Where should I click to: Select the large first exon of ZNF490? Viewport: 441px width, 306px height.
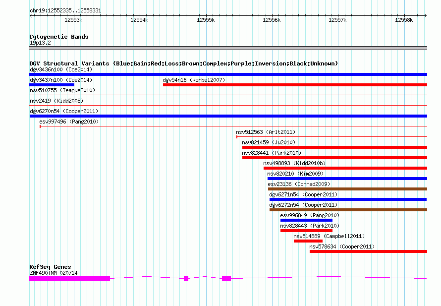[69, 279]
